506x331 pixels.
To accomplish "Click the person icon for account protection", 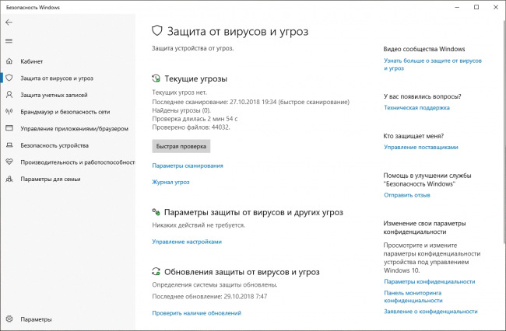I will tap(9, 95).
